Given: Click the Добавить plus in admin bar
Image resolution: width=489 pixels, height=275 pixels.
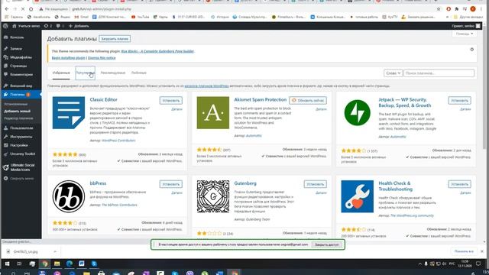Looking at the screenshot, I should 79,26.
